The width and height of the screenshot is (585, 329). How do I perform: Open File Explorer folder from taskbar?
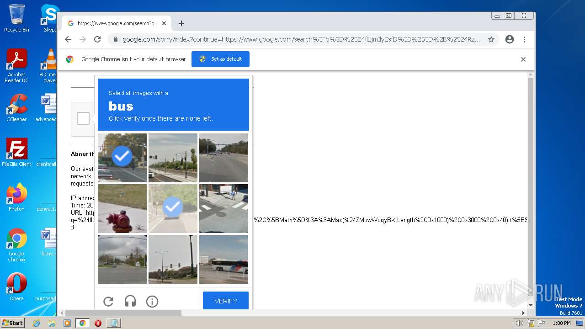pos(52,323)
